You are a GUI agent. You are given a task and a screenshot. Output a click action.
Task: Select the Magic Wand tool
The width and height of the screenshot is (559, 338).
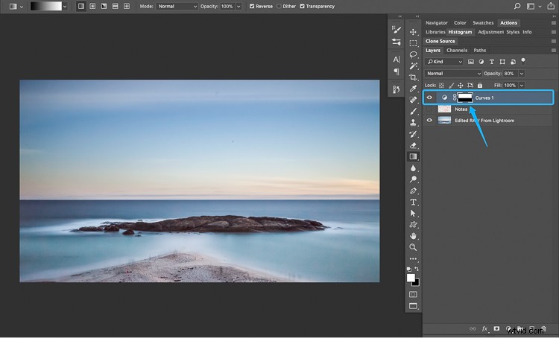(x=413, y=66)
